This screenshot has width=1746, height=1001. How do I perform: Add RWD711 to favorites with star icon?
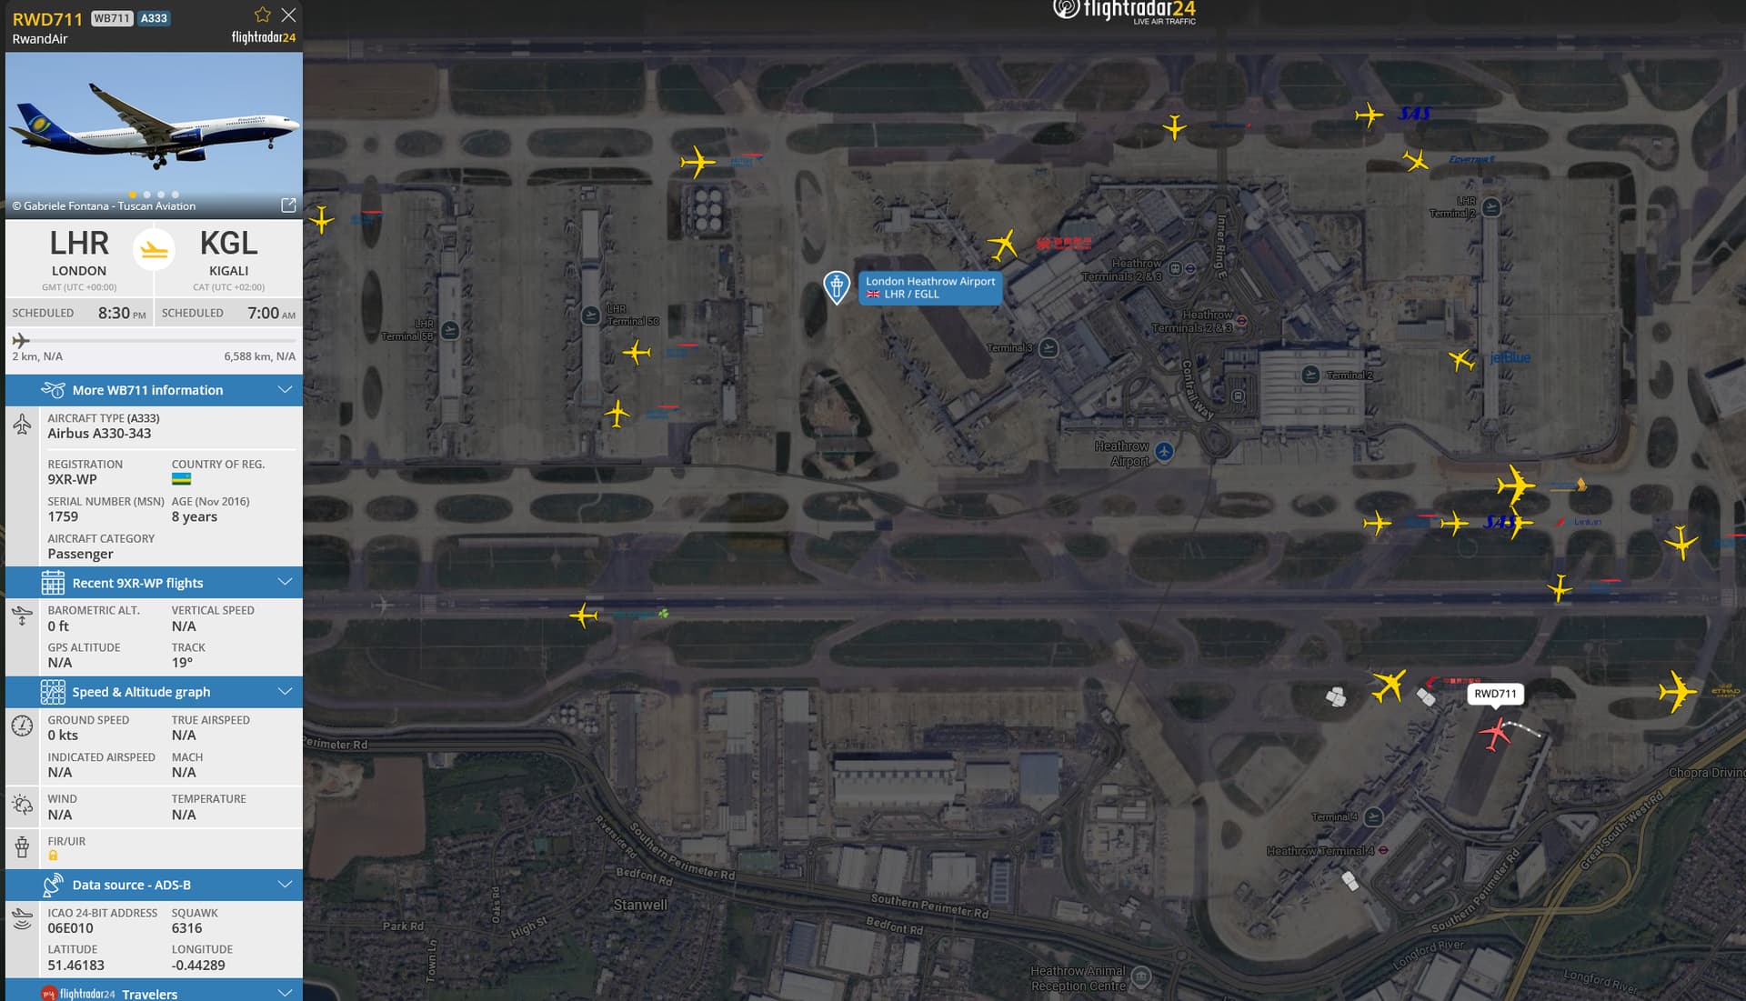click(262, 15)
